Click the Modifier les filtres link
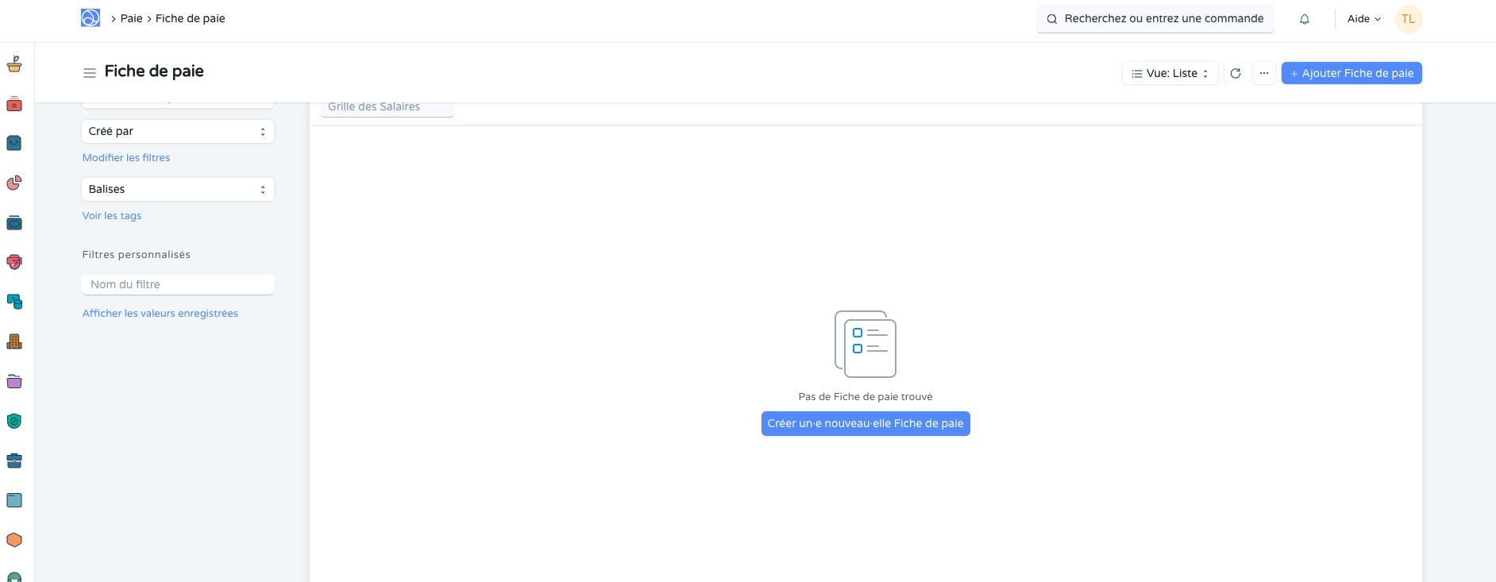The height and width of the screenshot is (582, 1496). click(126, 158)
